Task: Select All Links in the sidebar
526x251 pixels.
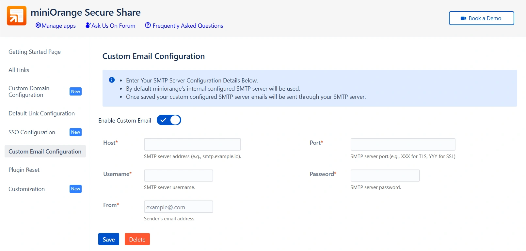Action: click(19, 70)
